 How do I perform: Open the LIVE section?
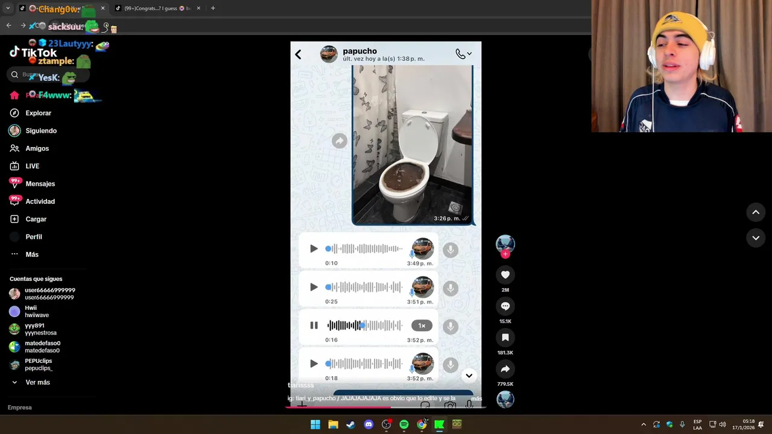tap(32, 166)
